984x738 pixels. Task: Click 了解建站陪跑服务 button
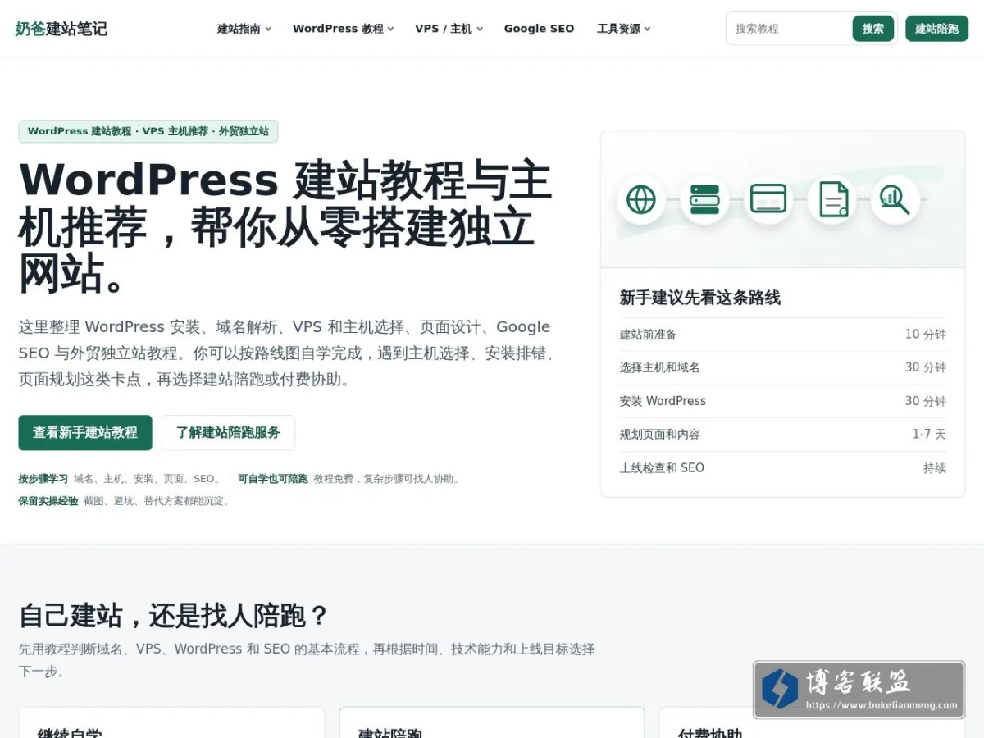click(228, 432)
